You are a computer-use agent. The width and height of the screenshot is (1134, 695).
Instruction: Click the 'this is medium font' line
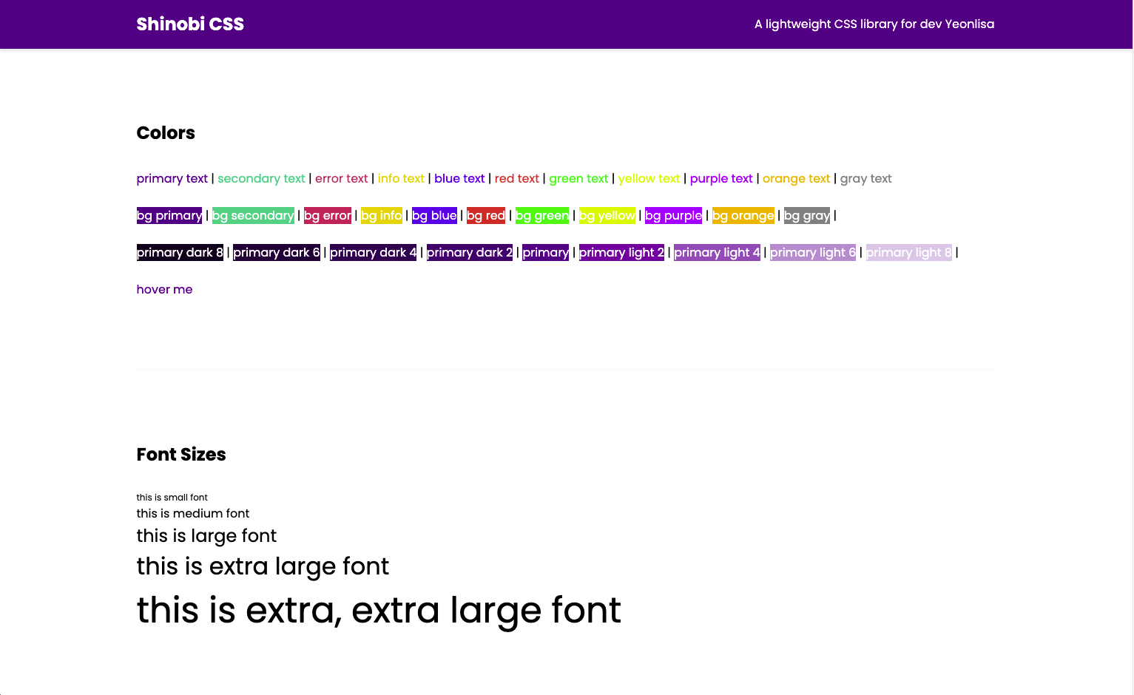pos(193,513)
